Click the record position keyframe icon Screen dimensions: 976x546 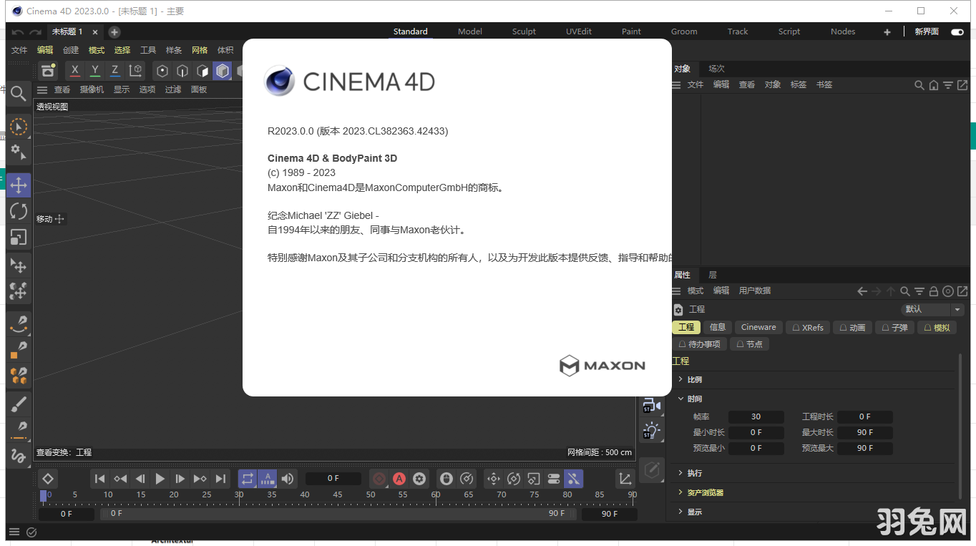click(x=493, y=478)
